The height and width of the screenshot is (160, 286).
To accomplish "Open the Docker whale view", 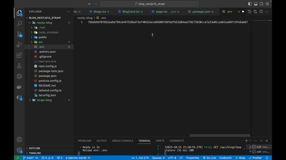I will [19, 87].
